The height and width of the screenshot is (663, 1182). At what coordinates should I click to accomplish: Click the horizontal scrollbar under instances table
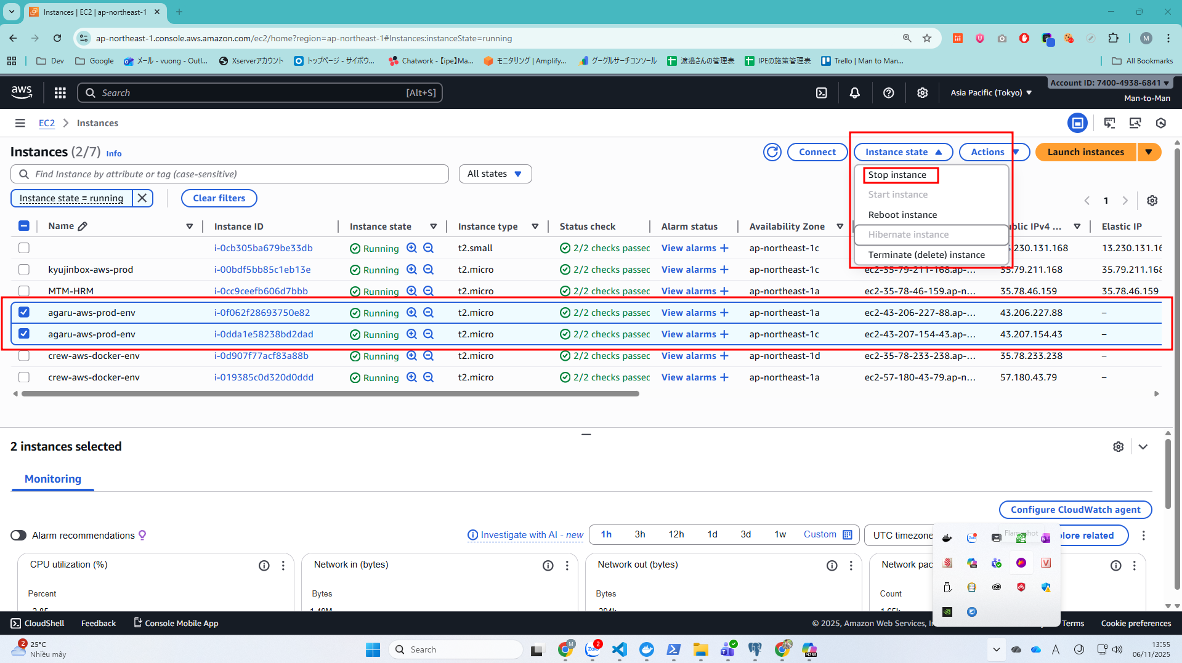click(330, 394)
